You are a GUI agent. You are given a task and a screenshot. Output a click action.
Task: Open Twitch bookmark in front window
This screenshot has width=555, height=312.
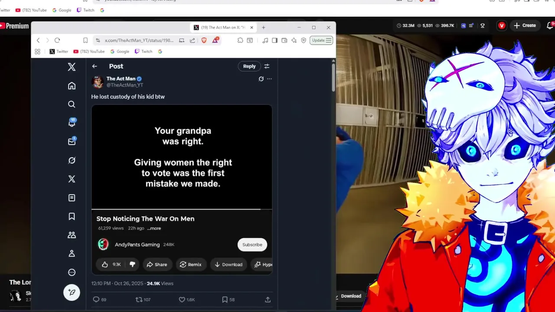coord(144,52)
